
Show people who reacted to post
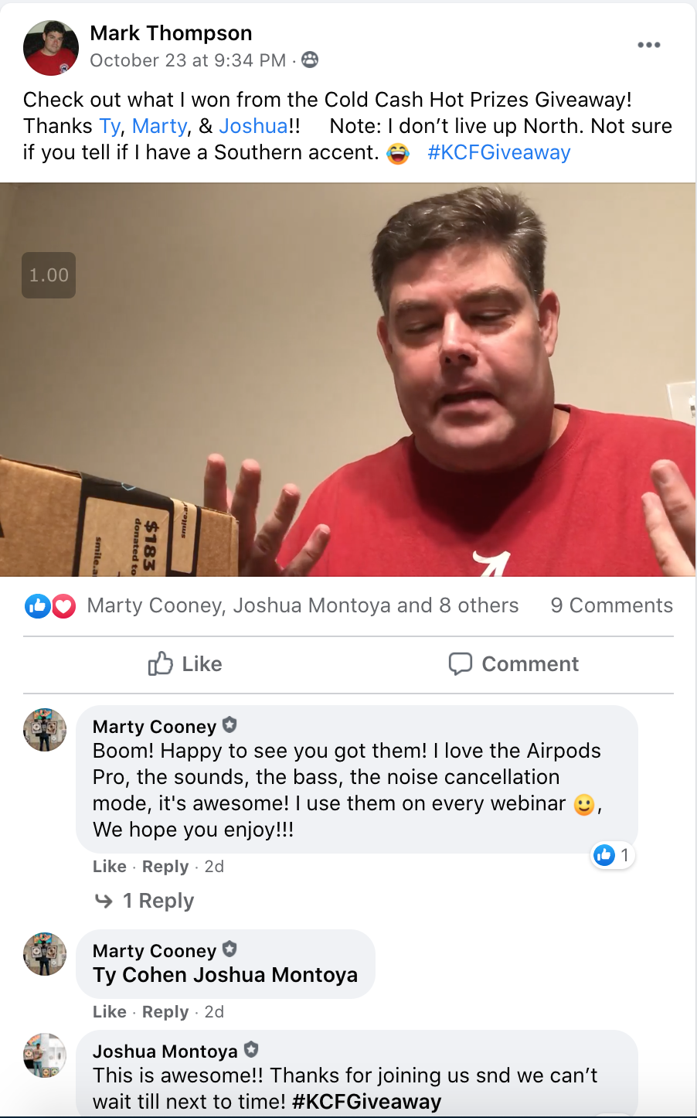pos(303,605)
